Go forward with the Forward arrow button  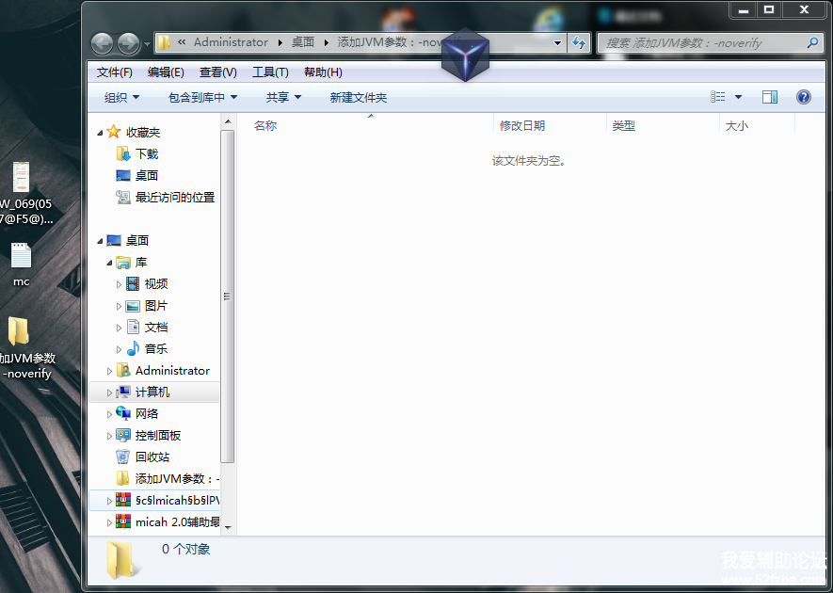tap(128, 43)
